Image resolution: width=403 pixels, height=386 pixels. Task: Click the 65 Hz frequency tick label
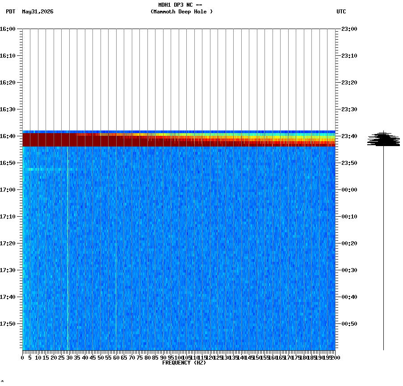click(124, 358)
